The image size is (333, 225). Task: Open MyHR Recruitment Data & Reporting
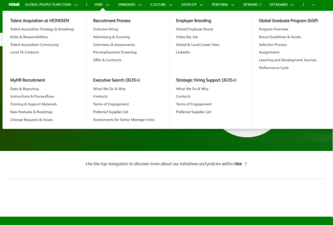24,89
